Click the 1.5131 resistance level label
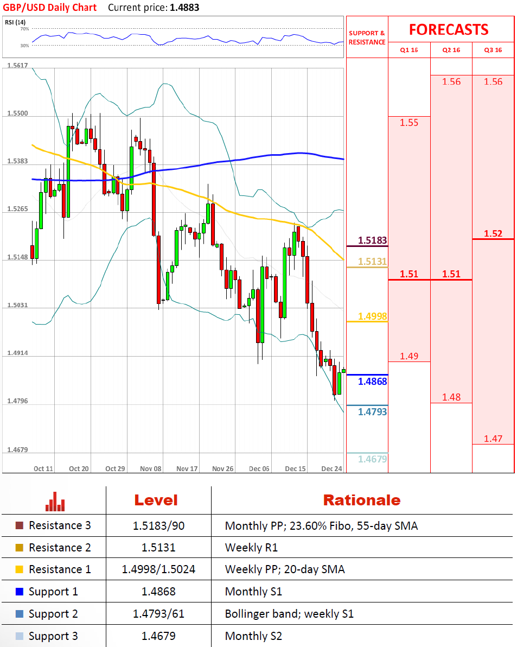Image resolution: width=517 pixels, height=647 pixels. click(372, 261)
